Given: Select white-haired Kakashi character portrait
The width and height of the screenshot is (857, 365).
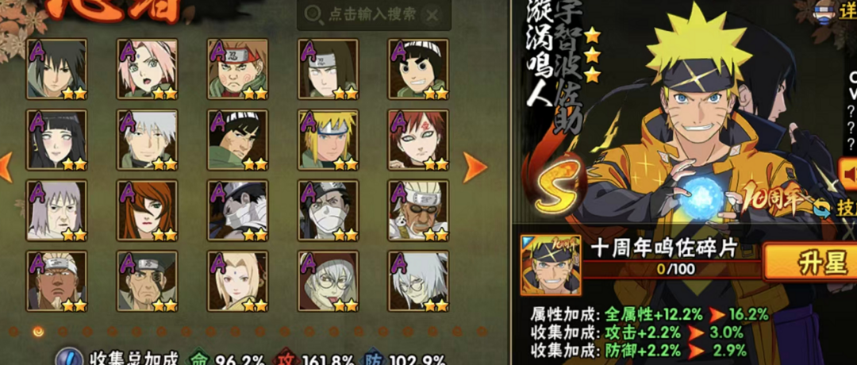Looking at the screenshot, I should (147, 140).
